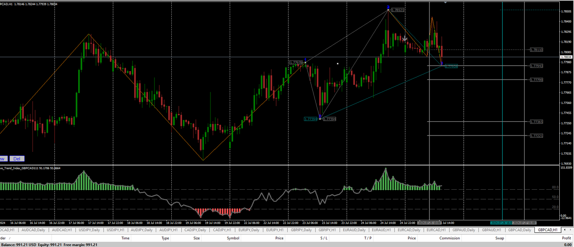This screenshot has width=574, height=247.
Task: Switch to the EURJPY,H1 tab
Action: [275, 230]
